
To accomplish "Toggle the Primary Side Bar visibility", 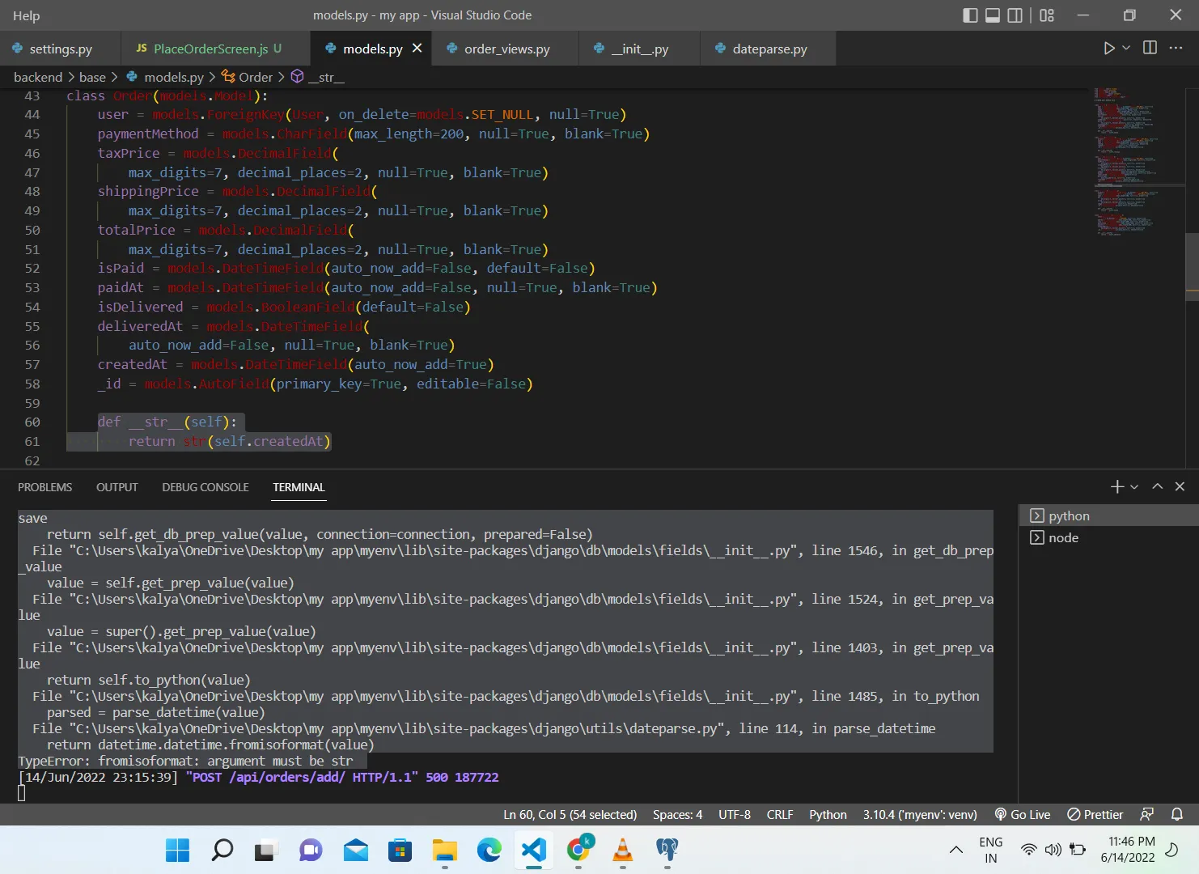I will (x=970, y=15).
